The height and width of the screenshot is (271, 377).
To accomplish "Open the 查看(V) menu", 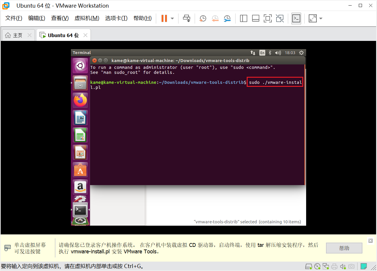I will point(60,18).
